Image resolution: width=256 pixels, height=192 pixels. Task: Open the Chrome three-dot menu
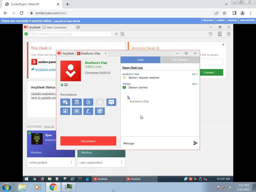[x=250, y=13]
